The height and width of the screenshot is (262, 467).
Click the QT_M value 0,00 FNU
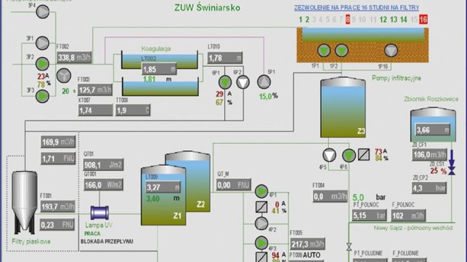(x=233, y=185)
